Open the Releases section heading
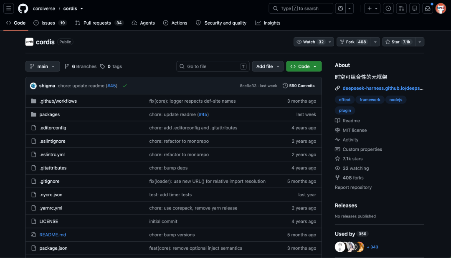This screenshot has width=451, height=258. tap(346, 205)
